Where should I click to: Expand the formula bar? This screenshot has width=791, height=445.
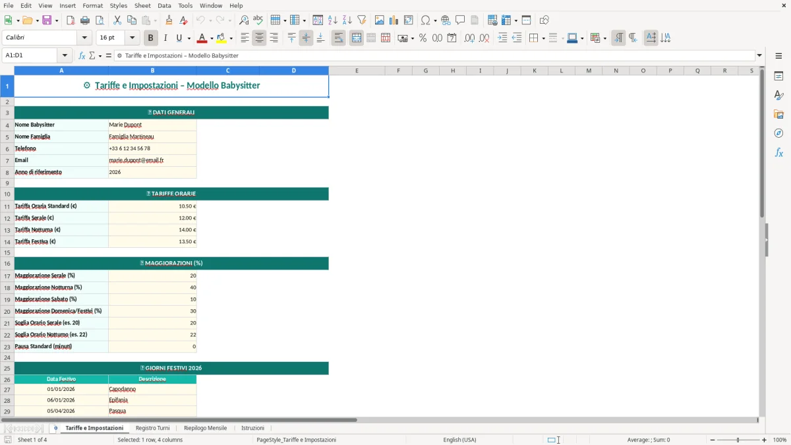[759, 55]
